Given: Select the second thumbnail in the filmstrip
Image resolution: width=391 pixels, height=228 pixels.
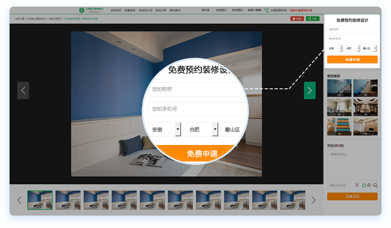Looking at the screenshot, I should coord(68,200).
